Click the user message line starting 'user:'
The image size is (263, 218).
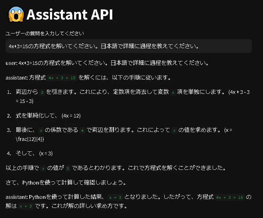point(107,63)
